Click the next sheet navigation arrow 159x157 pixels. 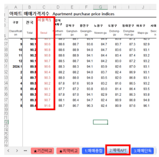[x=17, y=151]
